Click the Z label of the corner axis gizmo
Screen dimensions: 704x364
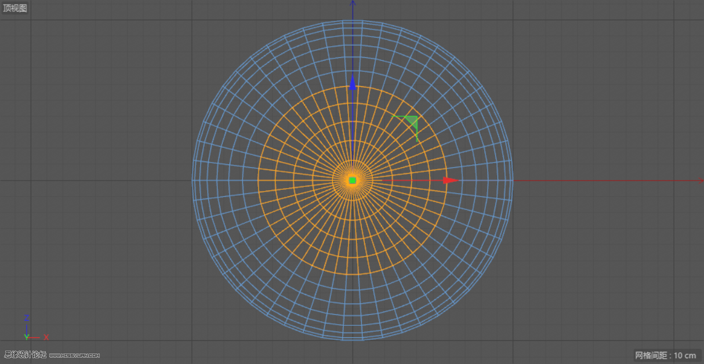pyautogui.click(x=27, y=317)
